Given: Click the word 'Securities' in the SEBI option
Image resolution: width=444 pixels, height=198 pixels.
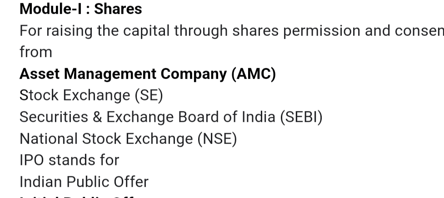Looking at the screenshot, I should [x=54, y=117].
